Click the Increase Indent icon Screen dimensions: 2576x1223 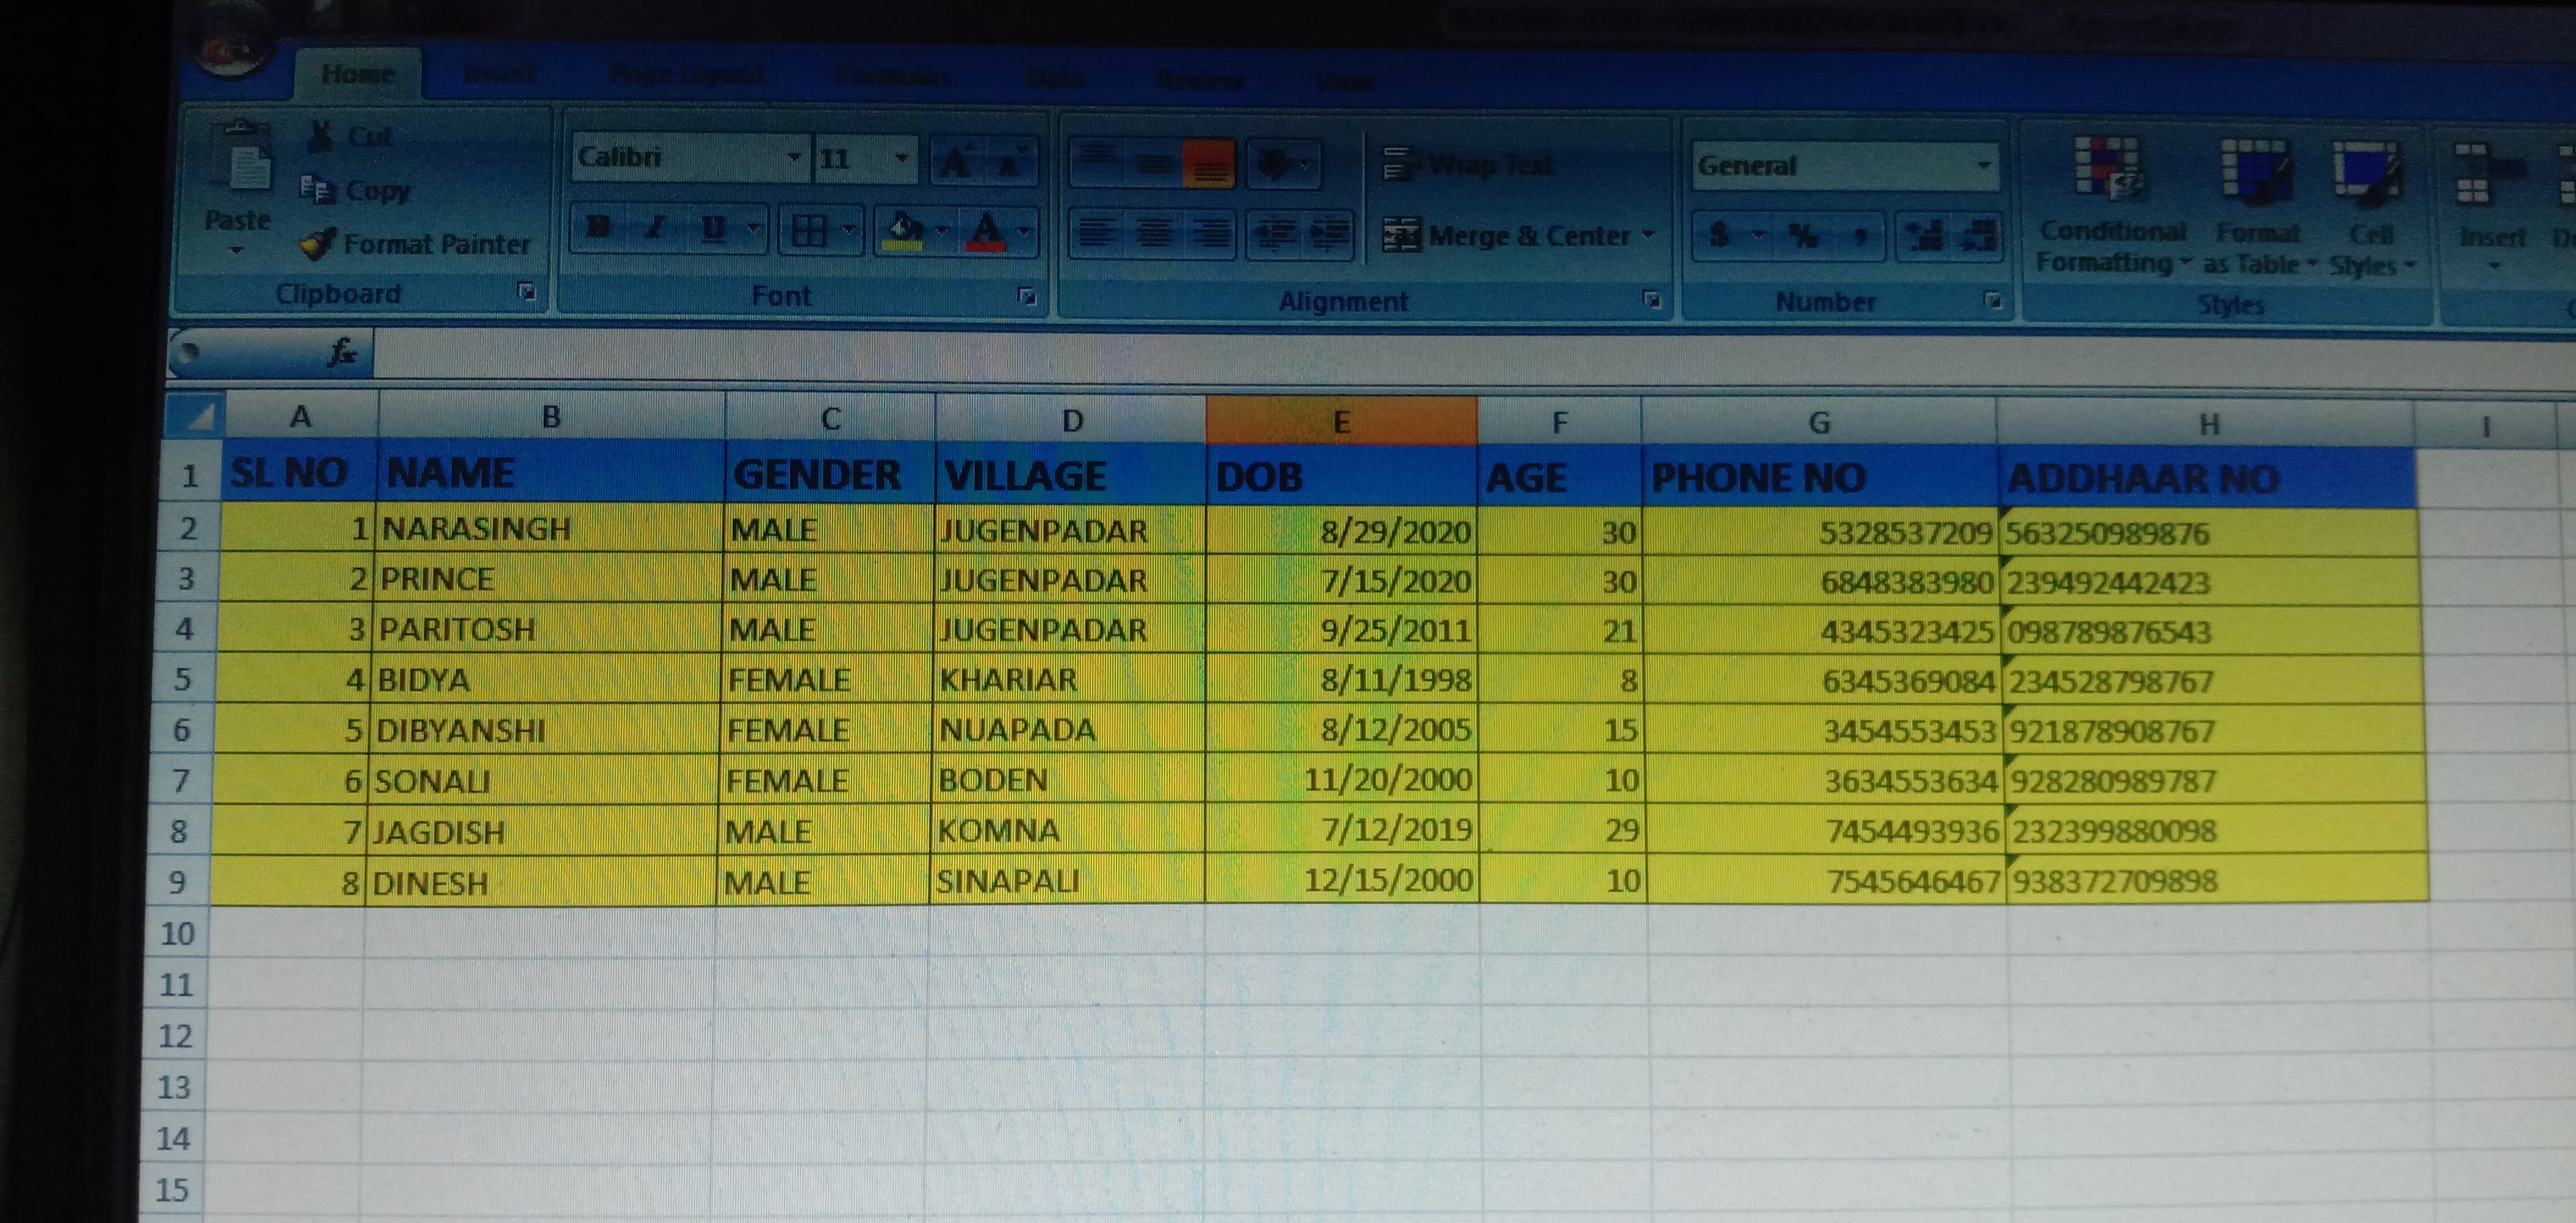(1328, 234)
